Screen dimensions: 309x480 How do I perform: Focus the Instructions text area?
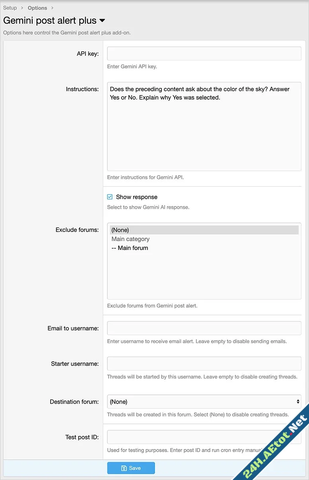[x=204, y=127]
